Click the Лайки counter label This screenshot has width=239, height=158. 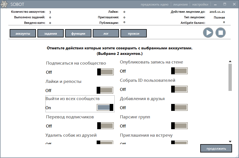point(113,12)
